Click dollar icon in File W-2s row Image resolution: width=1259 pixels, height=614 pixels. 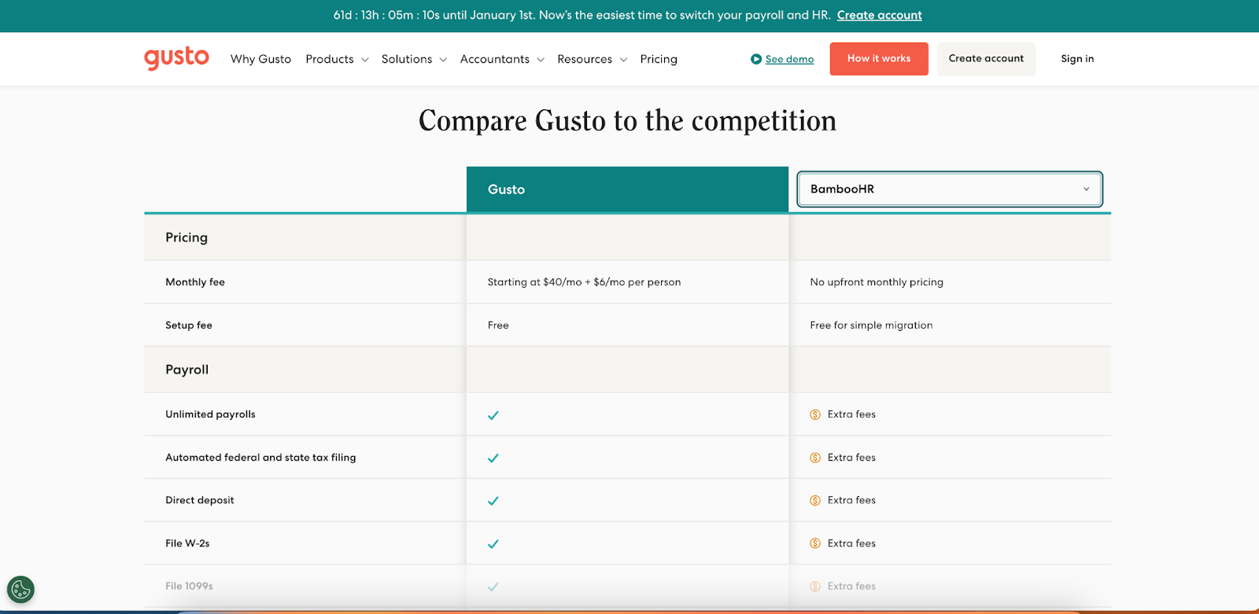click(x=815, y=543)
